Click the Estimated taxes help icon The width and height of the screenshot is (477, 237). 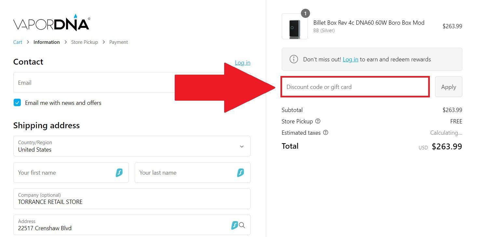pyautogui.click(x=326, y=132)
